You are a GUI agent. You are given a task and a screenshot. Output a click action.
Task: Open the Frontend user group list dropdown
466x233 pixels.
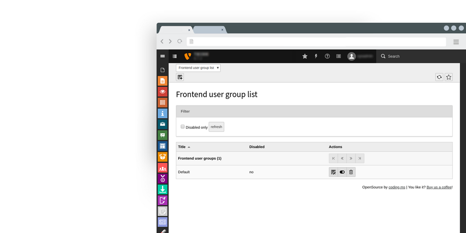[198, 68]
